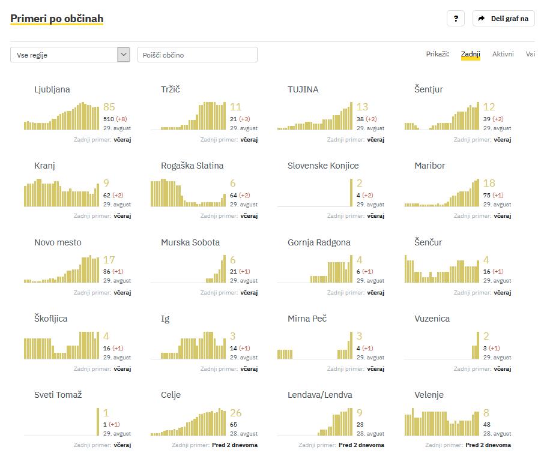The width and height of the screenshot is (547, 456).
Task: Open the Primeri po občinah heading link
Action: point(57,19)
